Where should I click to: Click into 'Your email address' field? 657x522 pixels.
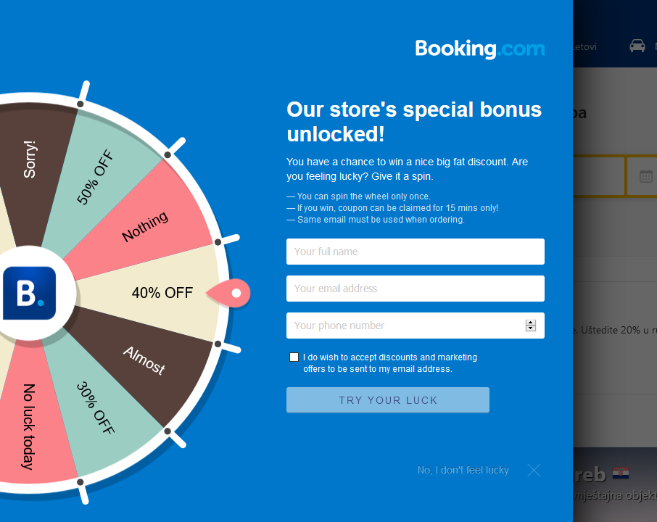pos(415,289)
